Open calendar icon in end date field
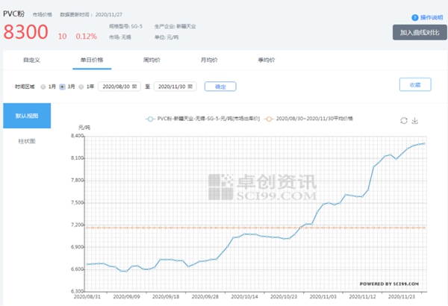 tap(190, 87)
